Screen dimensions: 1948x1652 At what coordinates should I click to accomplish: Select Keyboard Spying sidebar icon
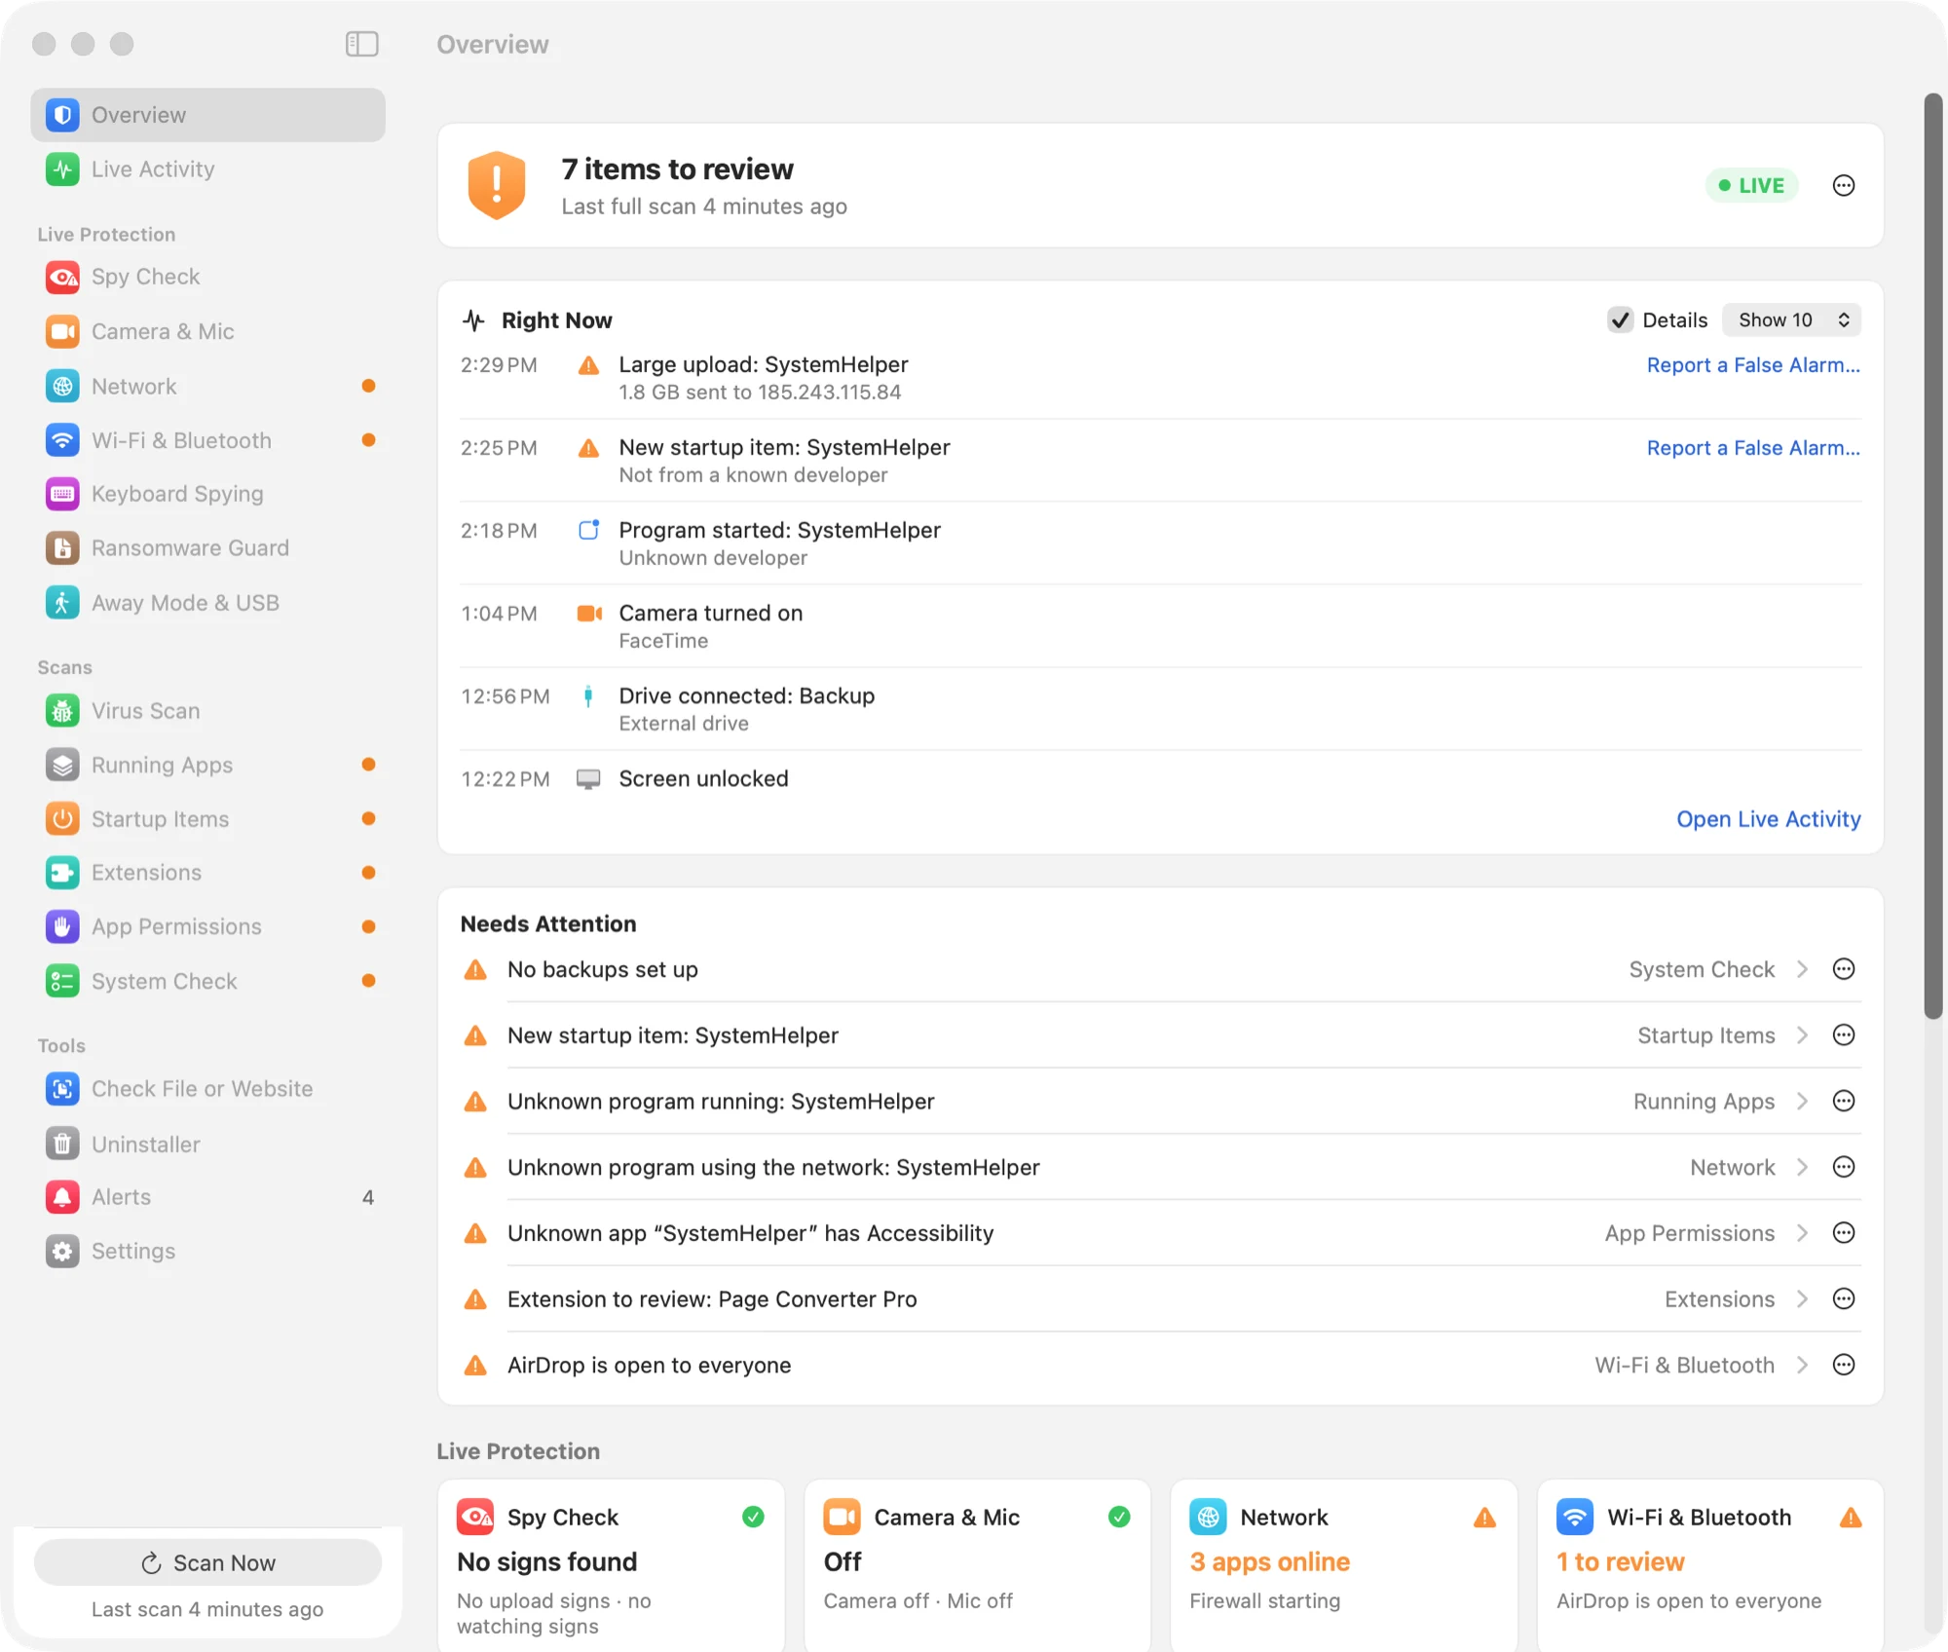point(62,494)
